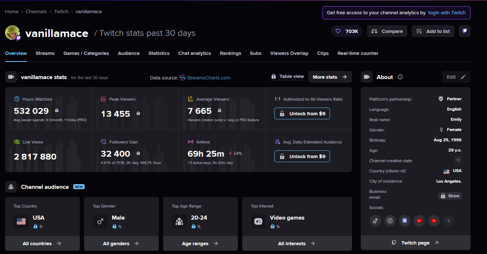Switch to the locked Table view
Image resolution: width=487 pixels, height=254 pixels.
288,76
